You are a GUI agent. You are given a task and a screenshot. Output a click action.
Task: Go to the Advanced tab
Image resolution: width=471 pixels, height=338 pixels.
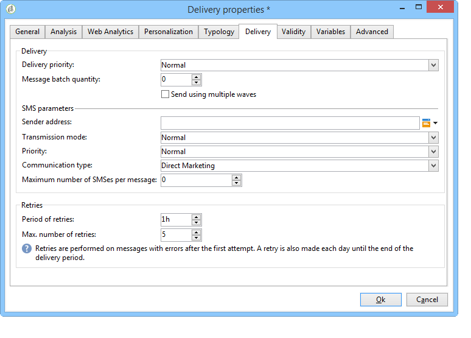tap(372, 32)
